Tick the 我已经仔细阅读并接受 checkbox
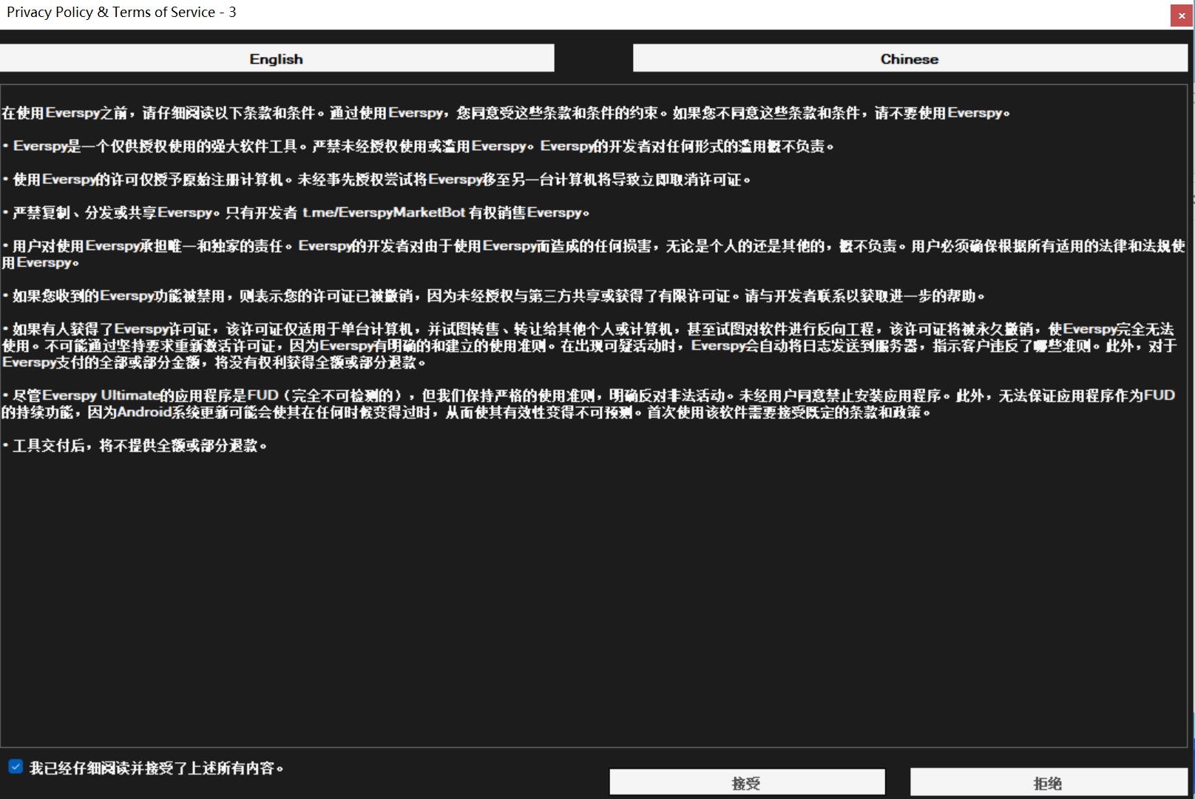This screenshot has height=799, width=1195. point(16,766)
